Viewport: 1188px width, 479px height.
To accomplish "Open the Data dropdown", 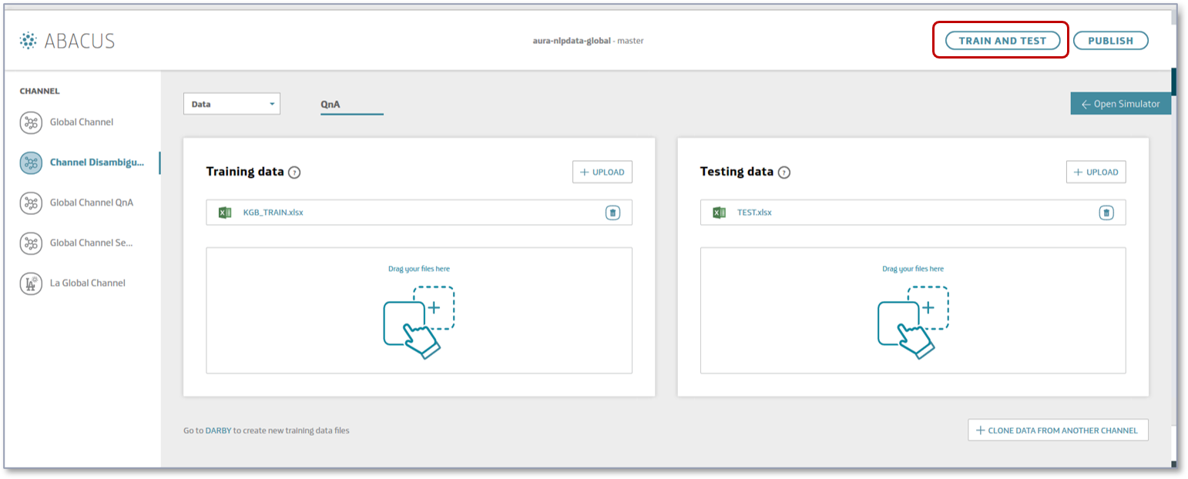I will pos(232,104).
